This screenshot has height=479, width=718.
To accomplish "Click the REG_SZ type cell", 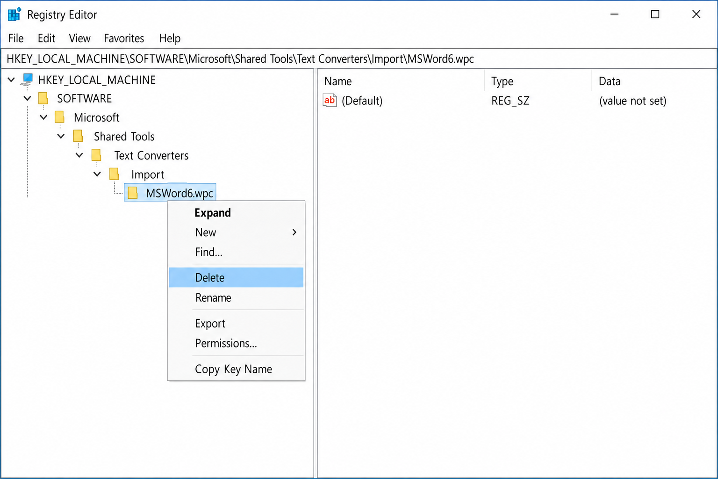I will pos(510,101).
